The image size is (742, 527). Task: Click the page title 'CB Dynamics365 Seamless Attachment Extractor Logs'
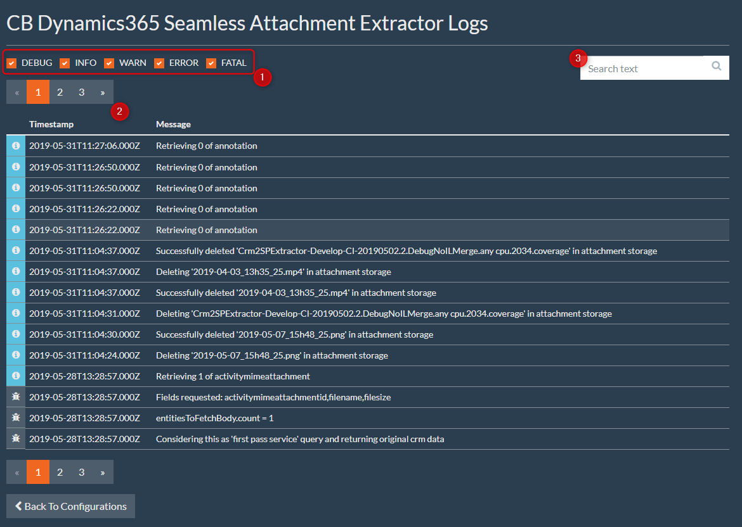247,23
